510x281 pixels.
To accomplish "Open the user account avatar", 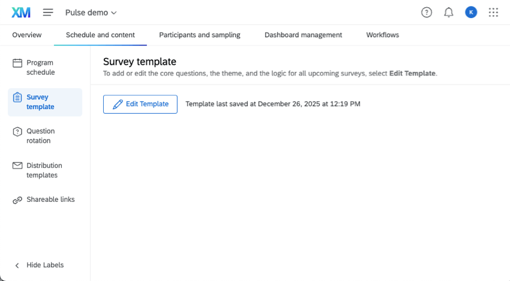I will click(x=471, y=13).
